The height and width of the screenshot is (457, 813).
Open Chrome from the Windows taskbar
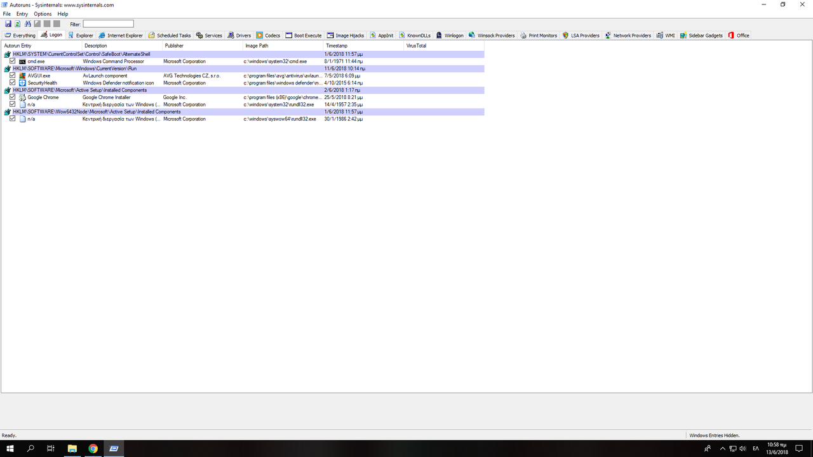[93, 449]
